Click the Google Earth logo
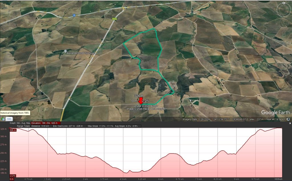 (275, 112)
